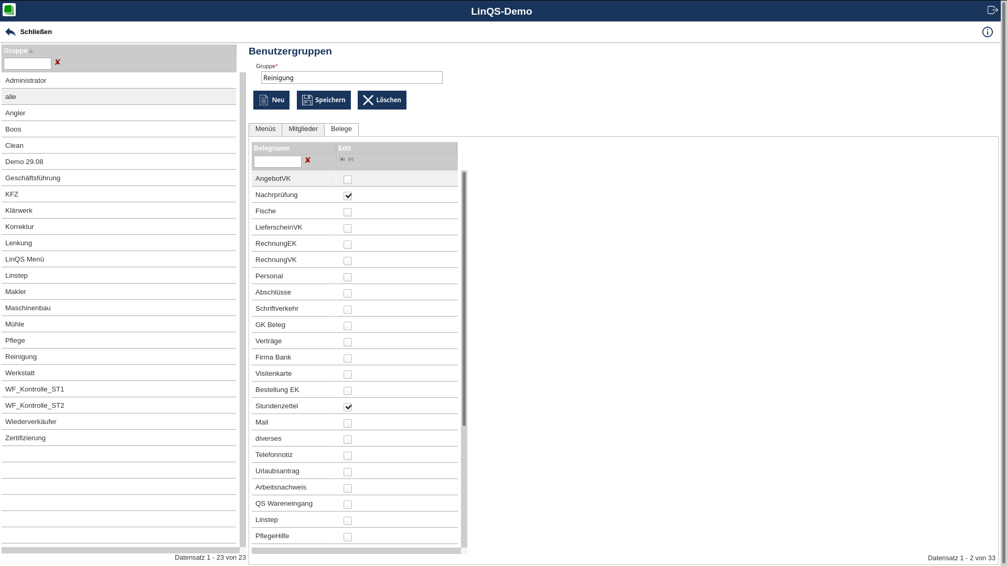Uncheck the Nachrprüfung edit checkbox
1007x566 pixels.
[x=348, y=196]
